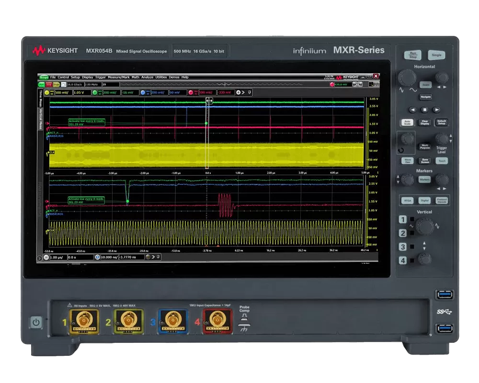Toggle vertical channel 2 button

(403, 233)
